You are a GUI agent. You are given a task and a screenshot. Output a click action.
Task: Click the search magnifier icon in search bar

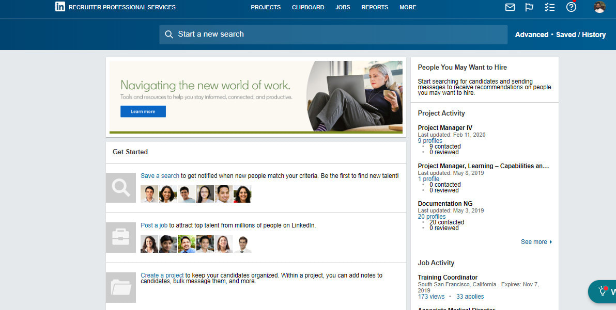(x=169, y=35)
